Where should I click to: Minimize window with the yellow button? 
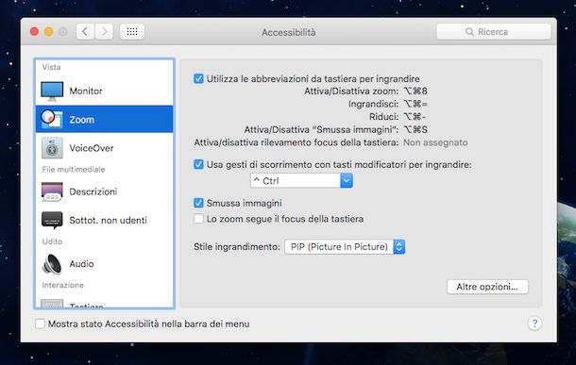(48, 32)
